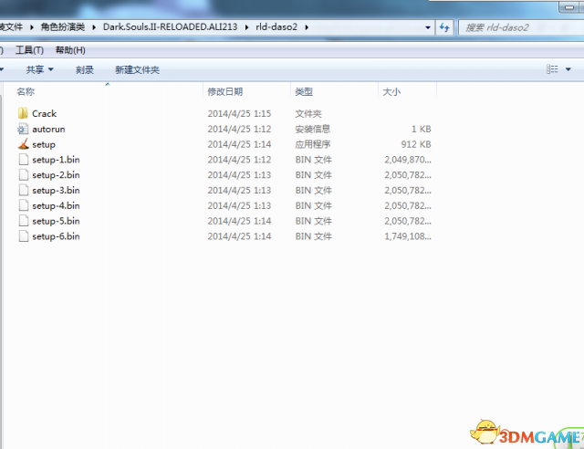Select the setup-6.bin file name
The image size is (584, 449).
click(x=56, y=235)
